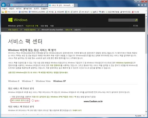
Task: Refresh the page using the reload icon
Action: (46, 5)
